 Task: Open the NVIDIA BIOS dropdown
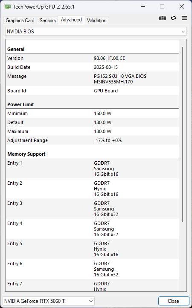pyautogui.click(x=96, y=31)
